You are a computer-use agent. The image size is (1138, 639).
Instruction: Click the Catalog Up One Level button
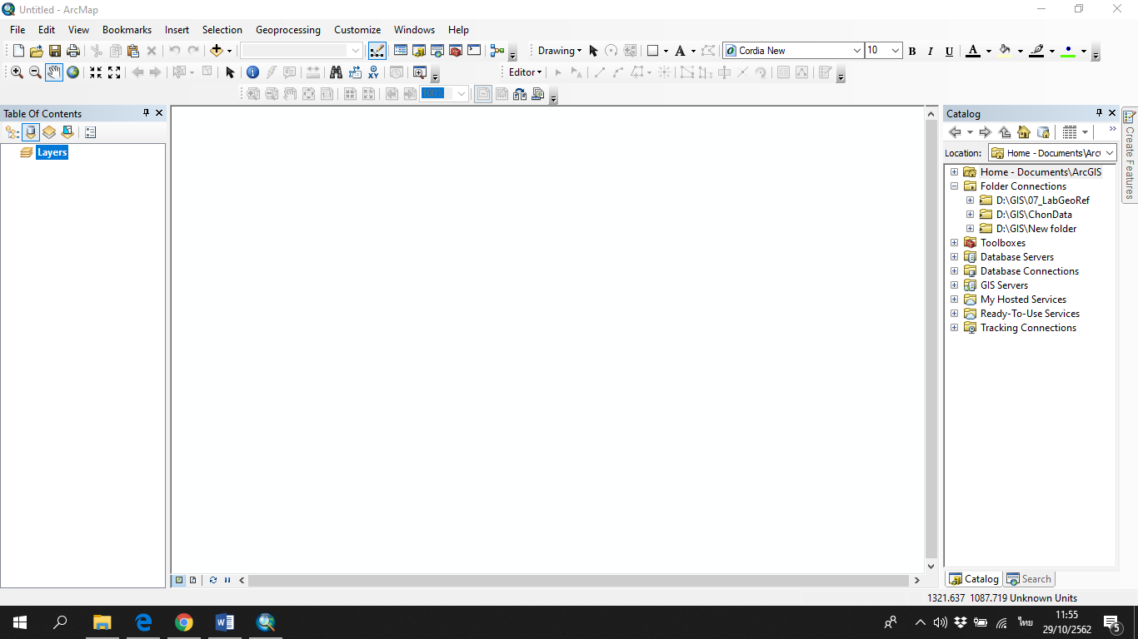tap(1004, 131)
